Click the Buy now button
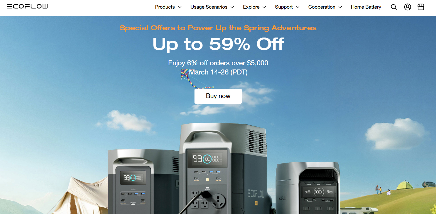Screen dimensions: 436x214 (218, 96)
